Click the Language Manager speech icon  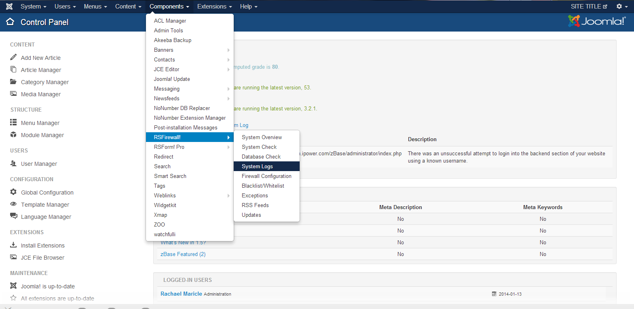tap(13, 216)
